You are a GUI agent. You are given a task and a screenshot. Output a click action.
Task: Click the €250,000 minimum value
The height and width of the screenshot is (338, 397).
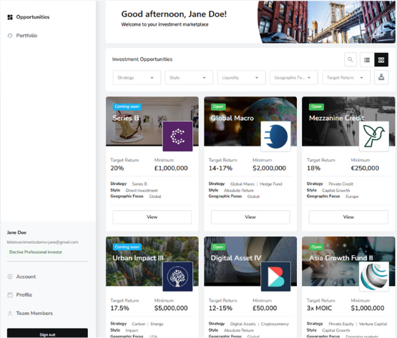[365, 168]
